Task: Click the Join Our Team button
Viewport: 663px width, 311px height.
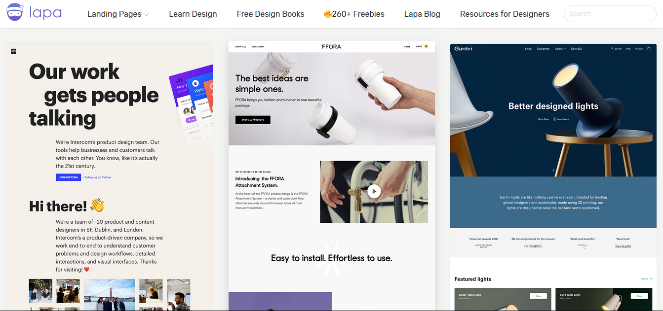Action: pos(68,177)
